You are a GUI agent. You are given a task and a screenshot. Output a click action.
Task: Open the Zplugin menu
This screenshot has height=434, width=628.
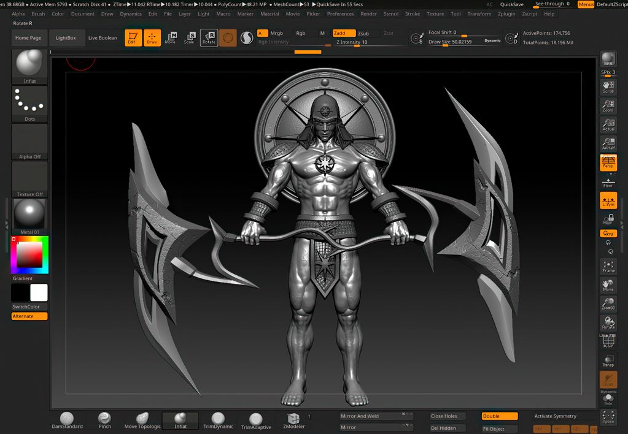pyautogui.click(x=506, y=14)
